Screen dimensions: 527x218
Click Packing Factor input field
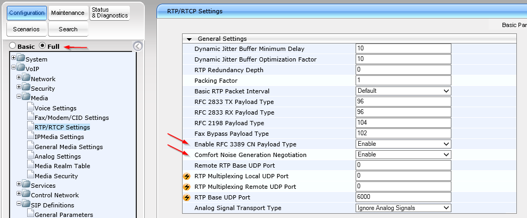tap(404, 81)
